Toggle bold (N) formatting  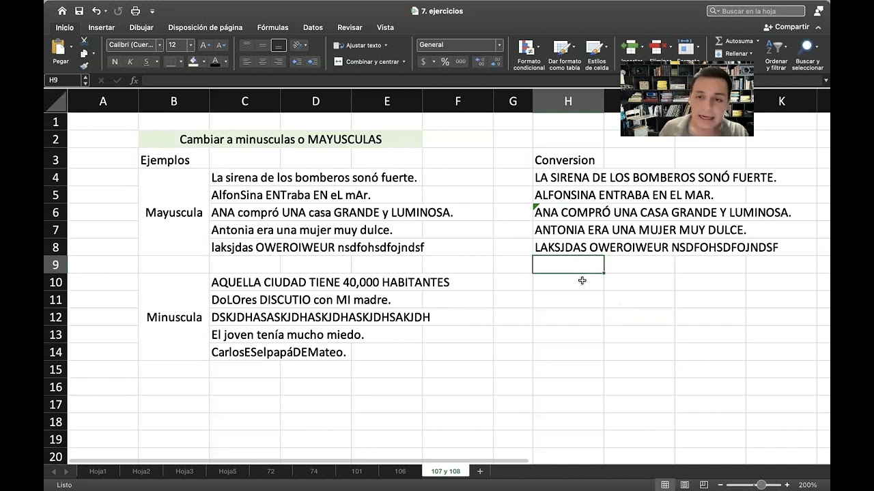click(115, 61)
